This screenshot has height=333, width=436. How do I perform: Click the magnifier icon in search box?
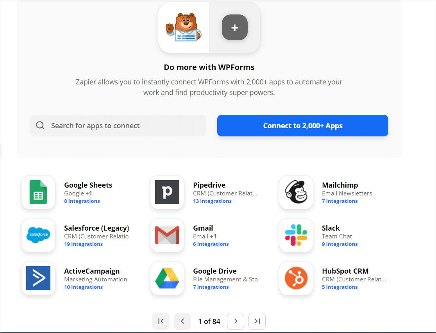click(40, 125)
